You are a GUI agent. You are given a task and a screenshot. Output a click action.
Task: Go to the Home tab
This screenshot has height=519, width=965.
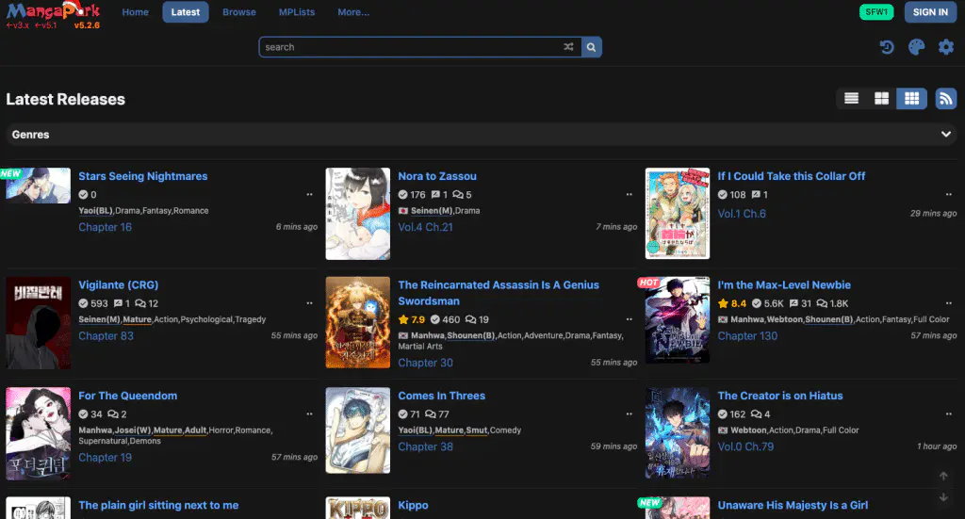[136, 11]
